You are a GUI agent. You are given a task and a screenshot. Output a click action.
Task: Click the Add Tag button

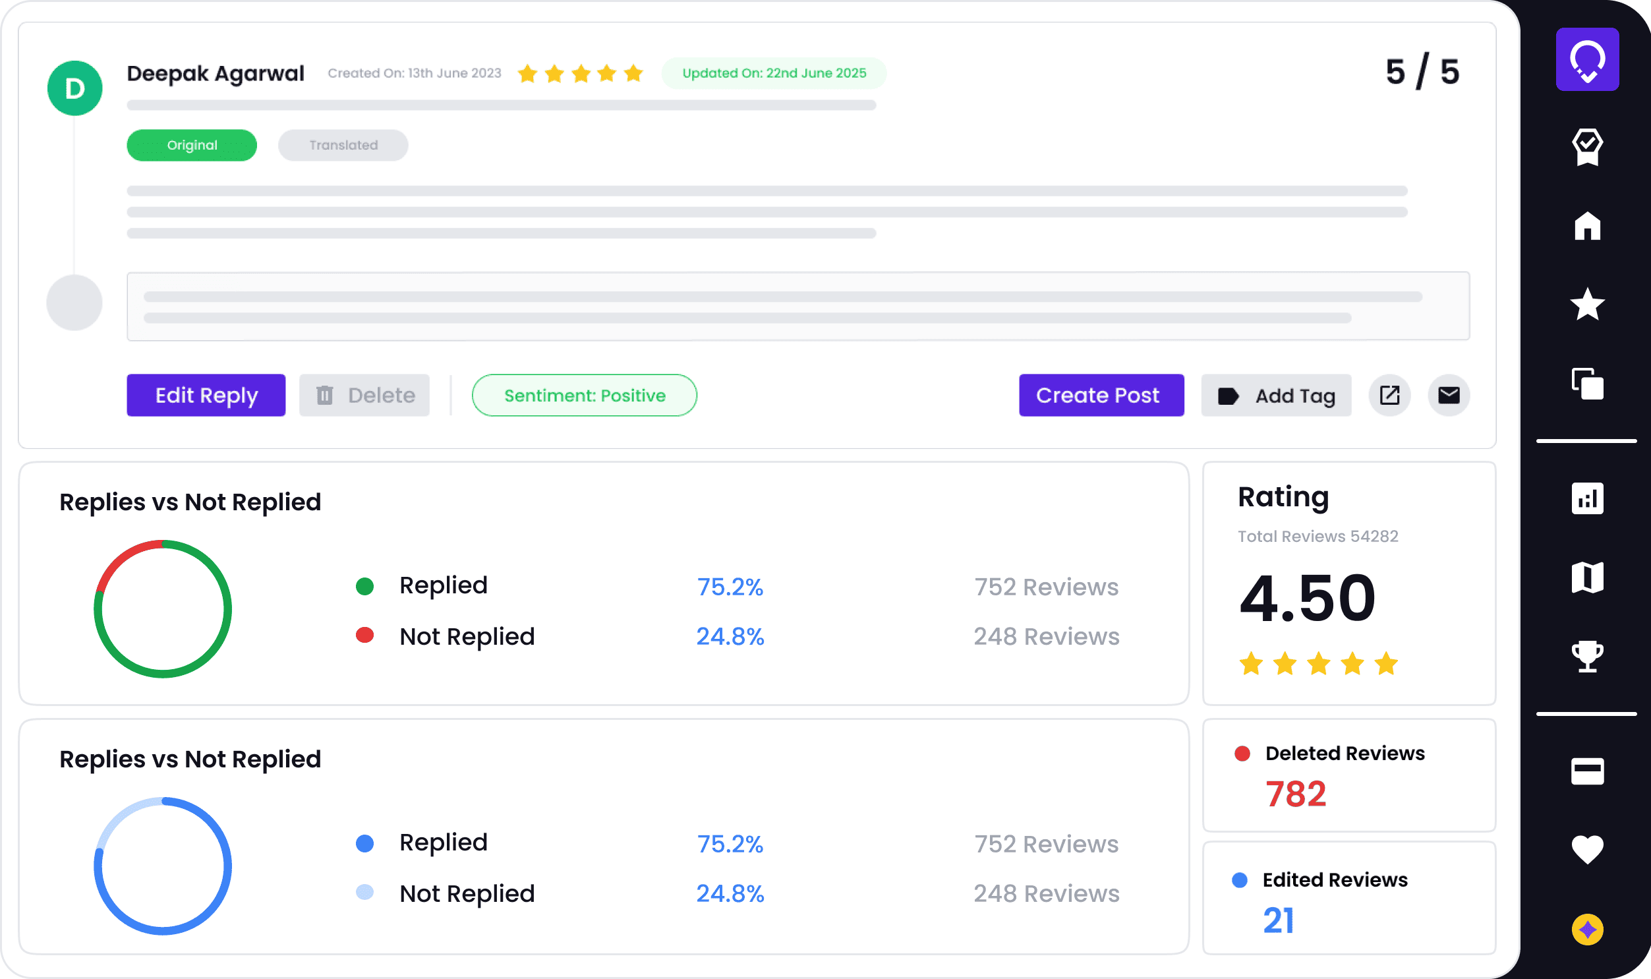pos(1276,395)
